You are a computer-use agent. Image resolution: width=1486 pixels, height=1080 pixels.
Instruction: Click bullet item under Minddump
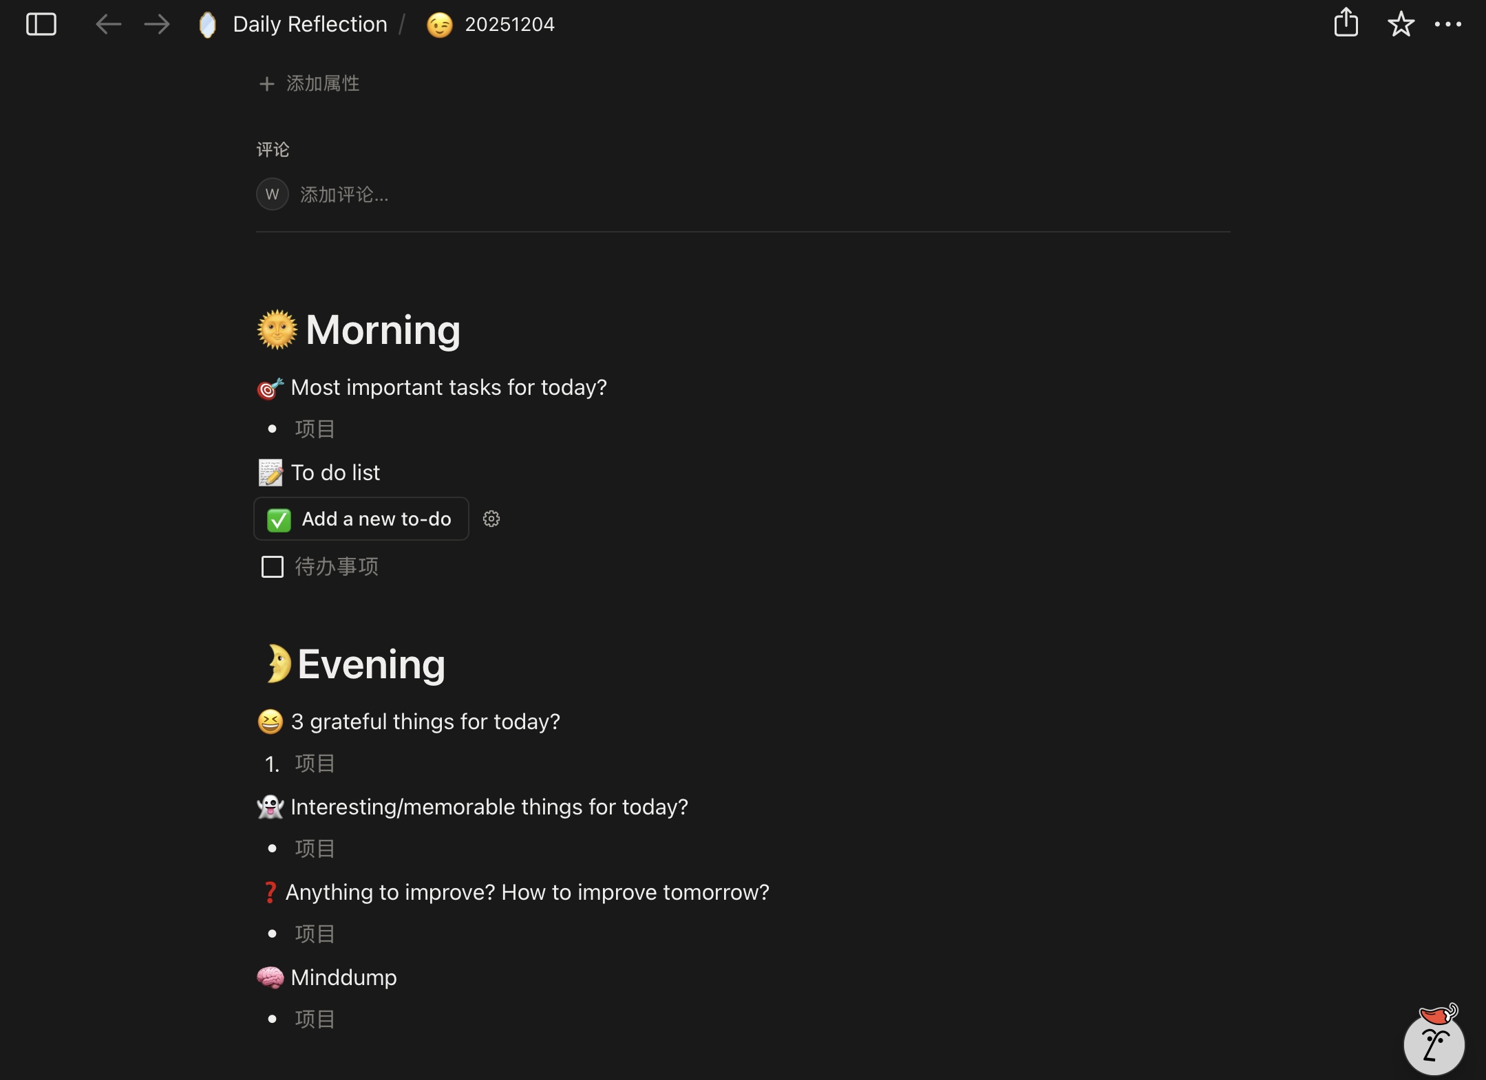[x=315, y=1019]
